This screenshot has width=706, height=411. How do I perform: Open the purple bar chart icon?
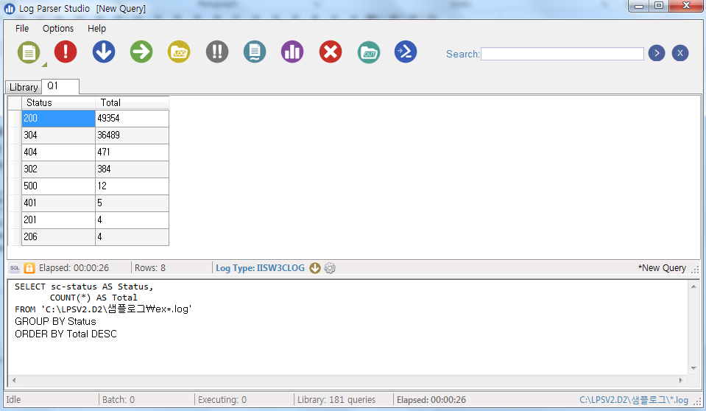pyautogui.click(x=292, y=52)
